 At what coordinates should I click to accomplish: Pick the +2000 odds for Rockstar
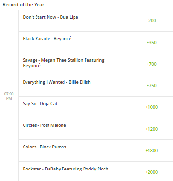(x=151, y=172)
